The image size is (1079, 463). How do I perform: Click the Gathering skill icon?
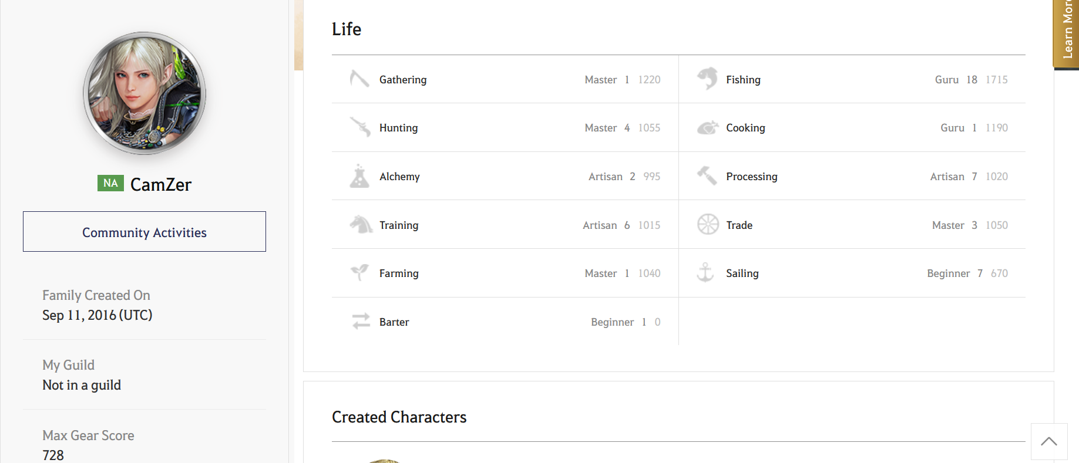359,79
